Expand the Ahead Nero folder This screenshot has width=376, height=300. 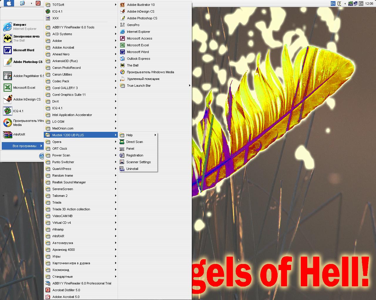click(x=81, y=54)
